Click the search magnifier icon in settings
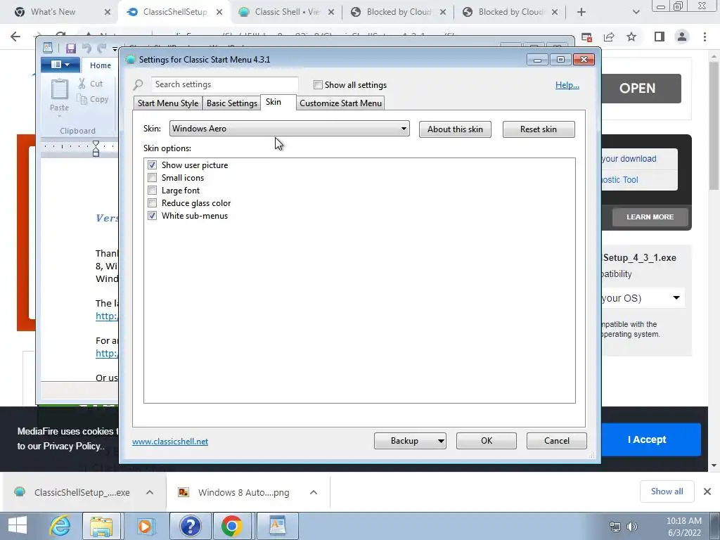 (x=139, y=85)
